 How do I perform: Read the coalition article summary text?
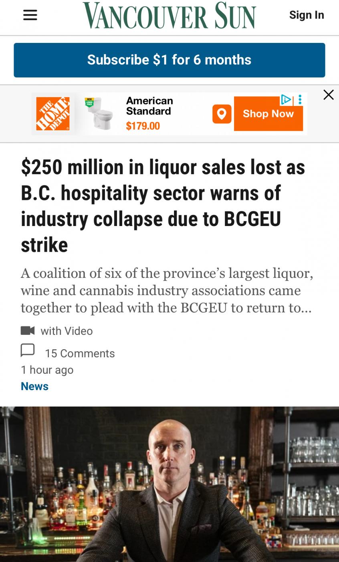167,290
